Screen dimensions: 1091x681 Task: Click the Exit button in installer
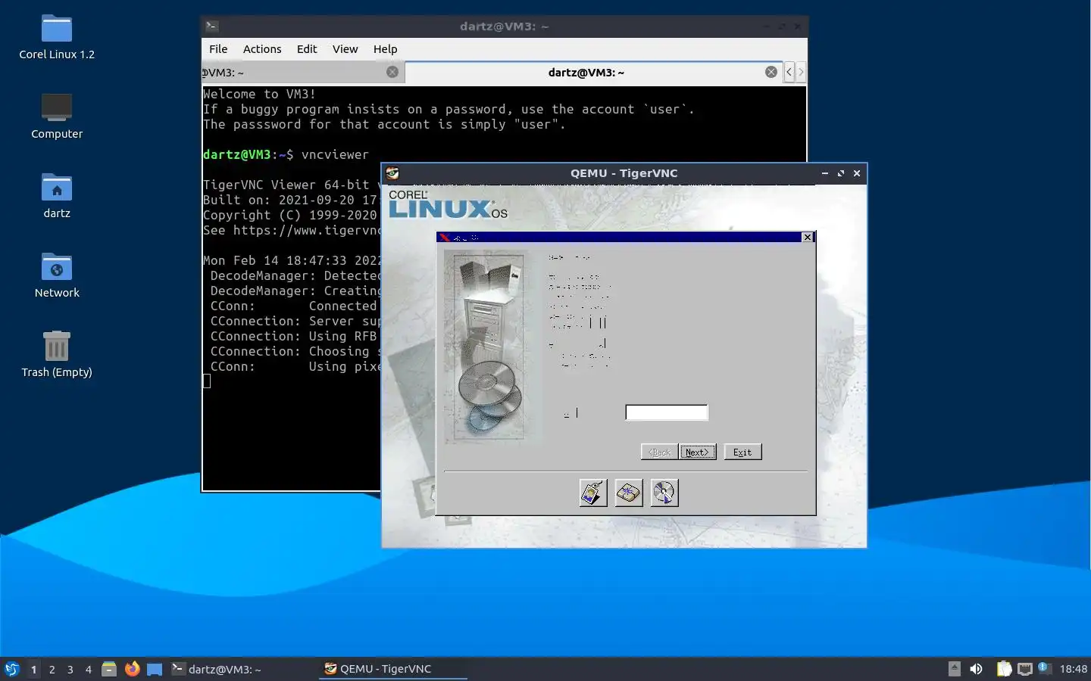742,452
